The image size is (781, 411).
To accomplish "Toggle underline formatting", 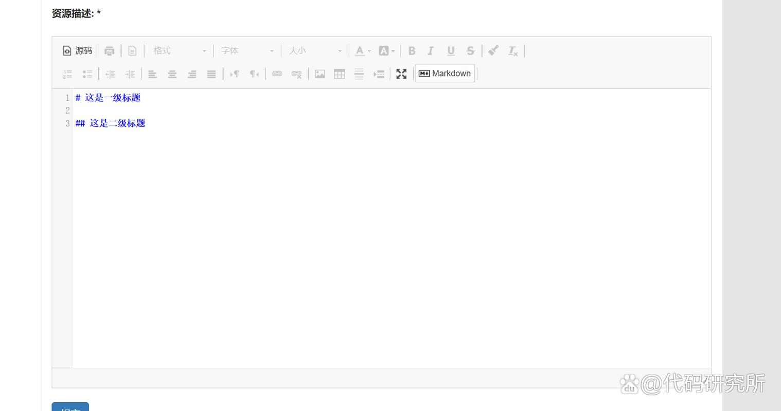I will pyautogui.click(x=451, y=51).
